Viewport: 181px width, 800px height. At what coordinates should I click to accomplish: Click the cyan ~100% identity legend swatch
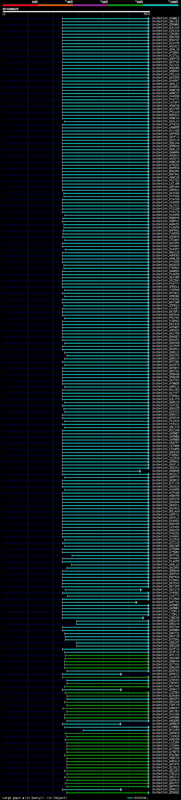point(161,5)
